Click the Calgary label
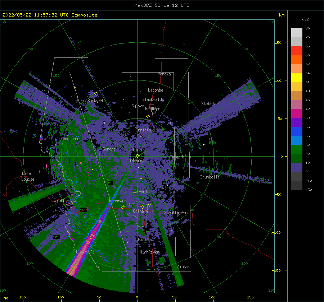The height and width of the screenshot is (302, 324). click(x=140, y=211)
